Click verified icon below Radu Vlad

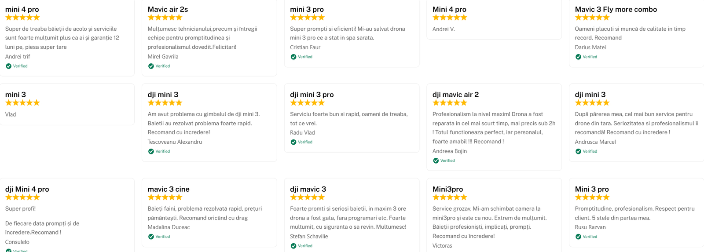tap(293, 142)
